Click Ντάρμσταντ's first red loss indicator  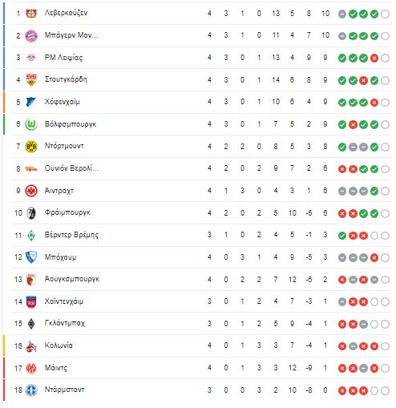coord(342,391)
